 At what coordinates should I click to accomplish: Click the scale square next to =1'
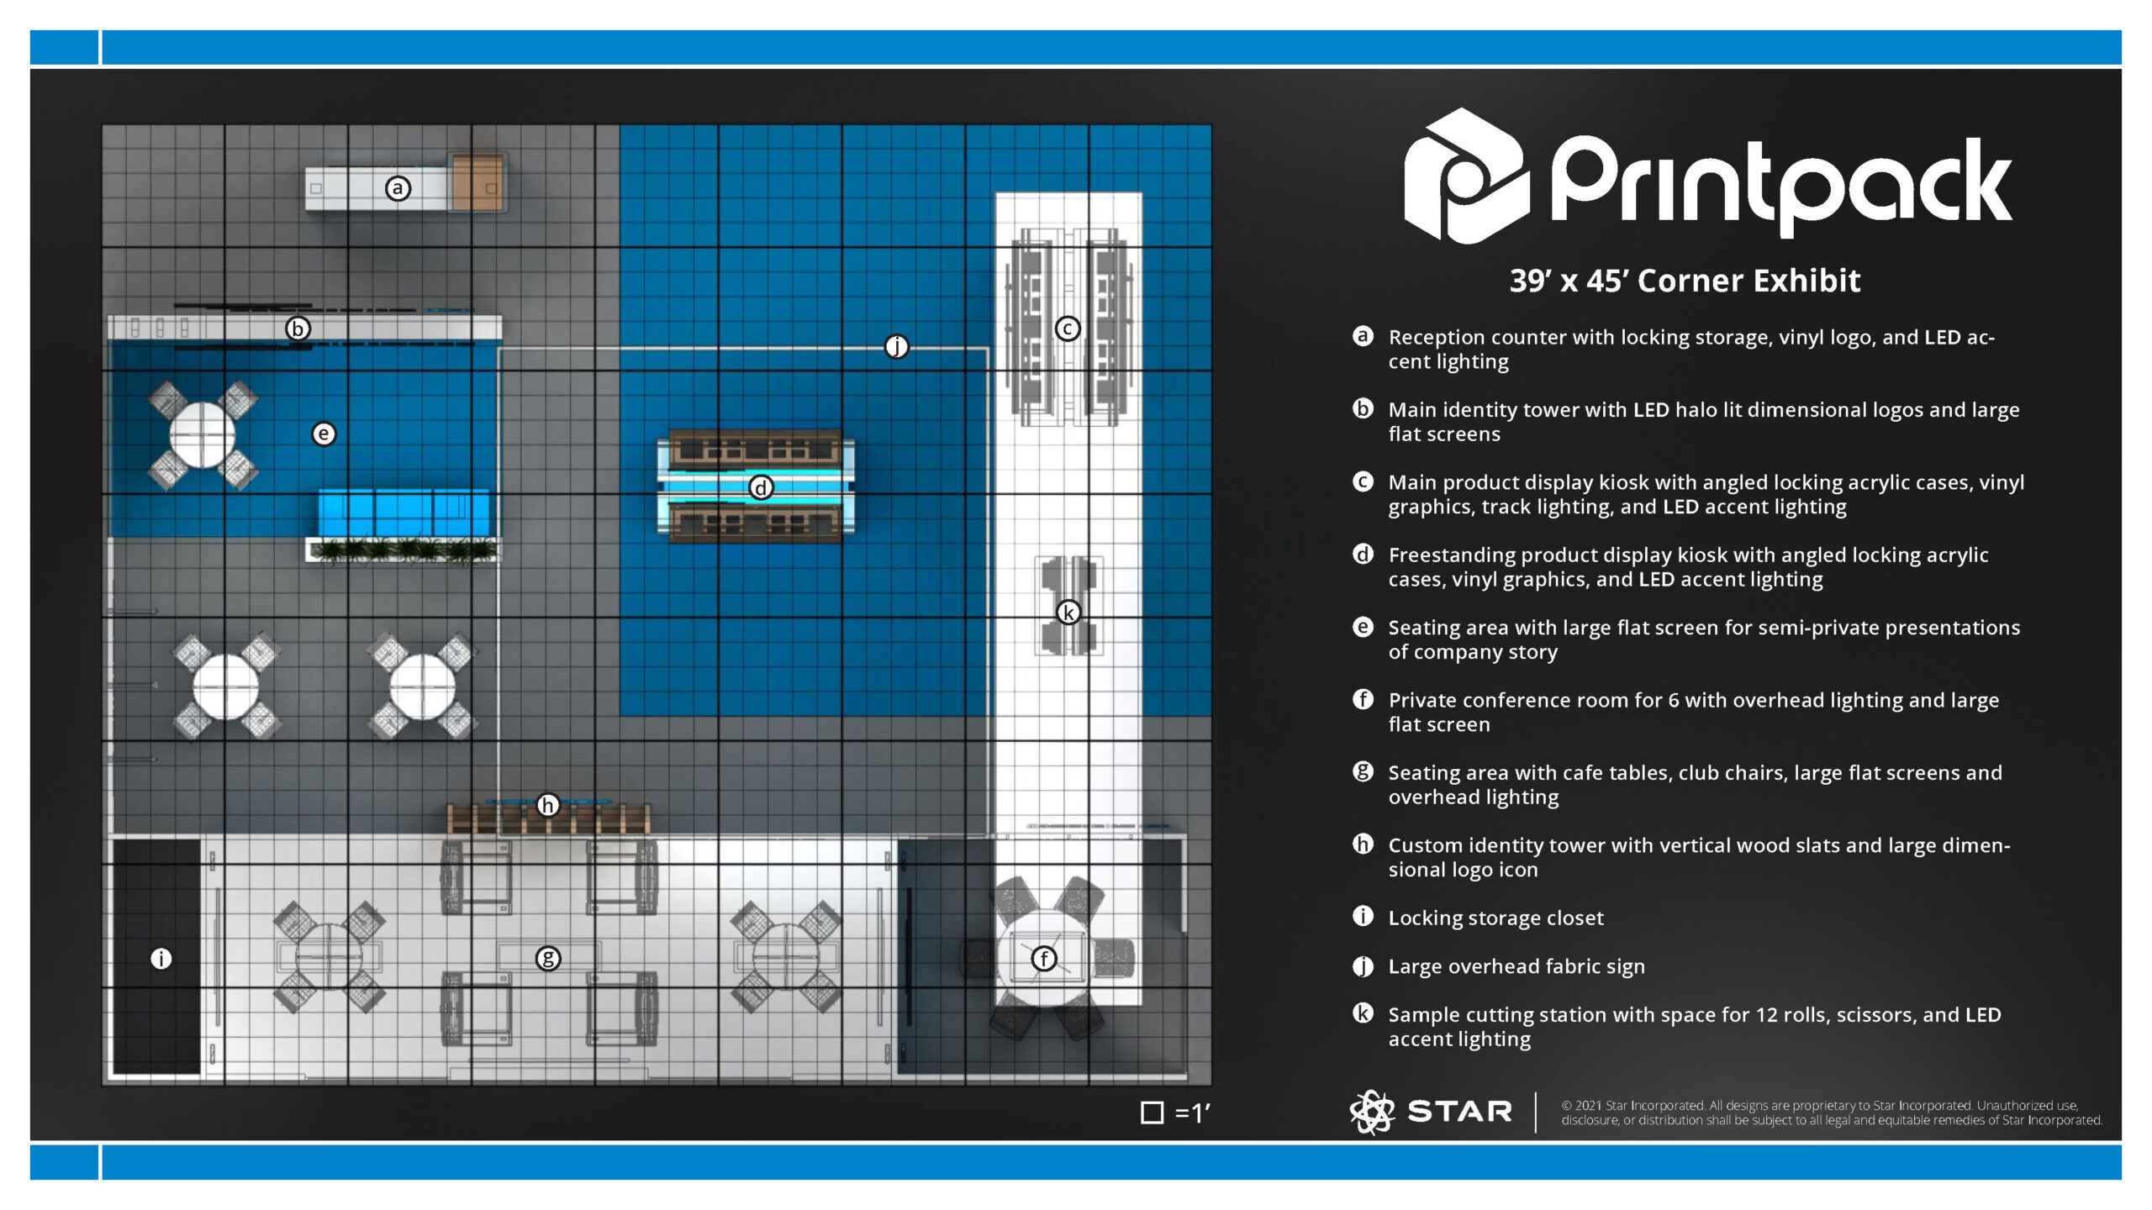(x=1152, y=1113)
